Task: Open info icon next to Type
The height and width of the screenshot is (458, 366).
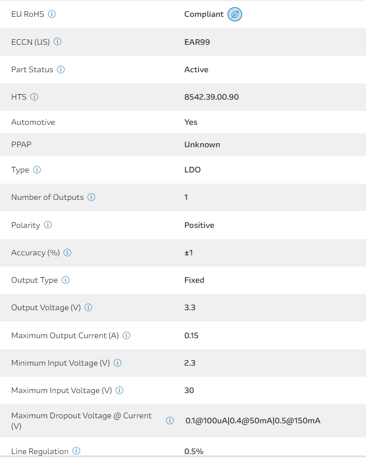Action: 37,170
